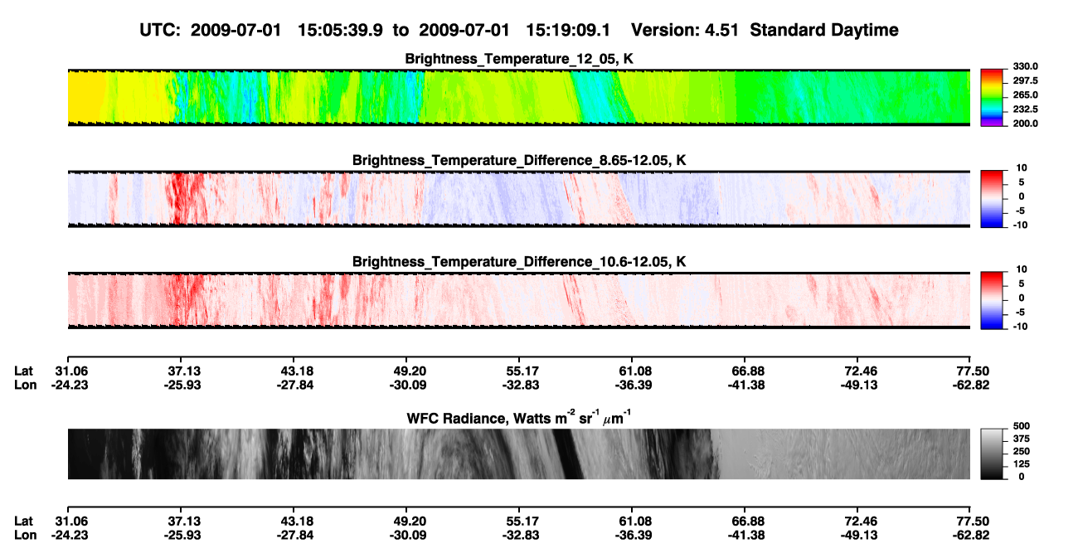Click the title 'Brightness_Temperature_Difference_10.6-12.05, K'
The image size is (1078, 553).
point(519,262)
